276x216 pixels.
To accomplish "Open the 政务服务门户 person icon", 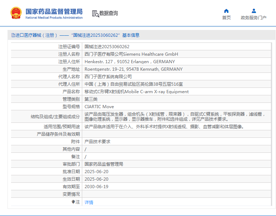I will point(253,11).
